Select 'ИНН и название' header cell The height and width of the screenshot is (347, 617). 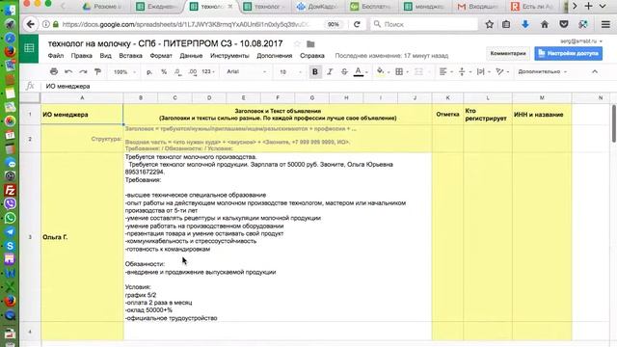pyautogui.click(x=542, y=115)
